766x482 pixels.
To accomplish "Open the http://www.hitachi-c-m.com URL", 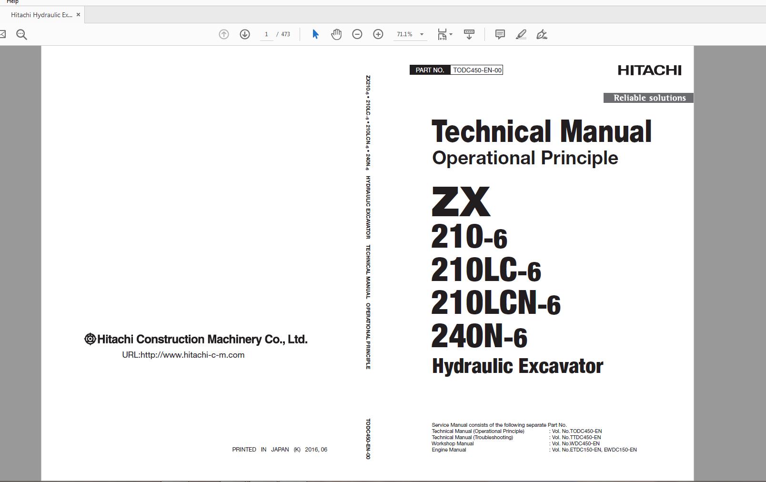I will click(x=192, y=355).
